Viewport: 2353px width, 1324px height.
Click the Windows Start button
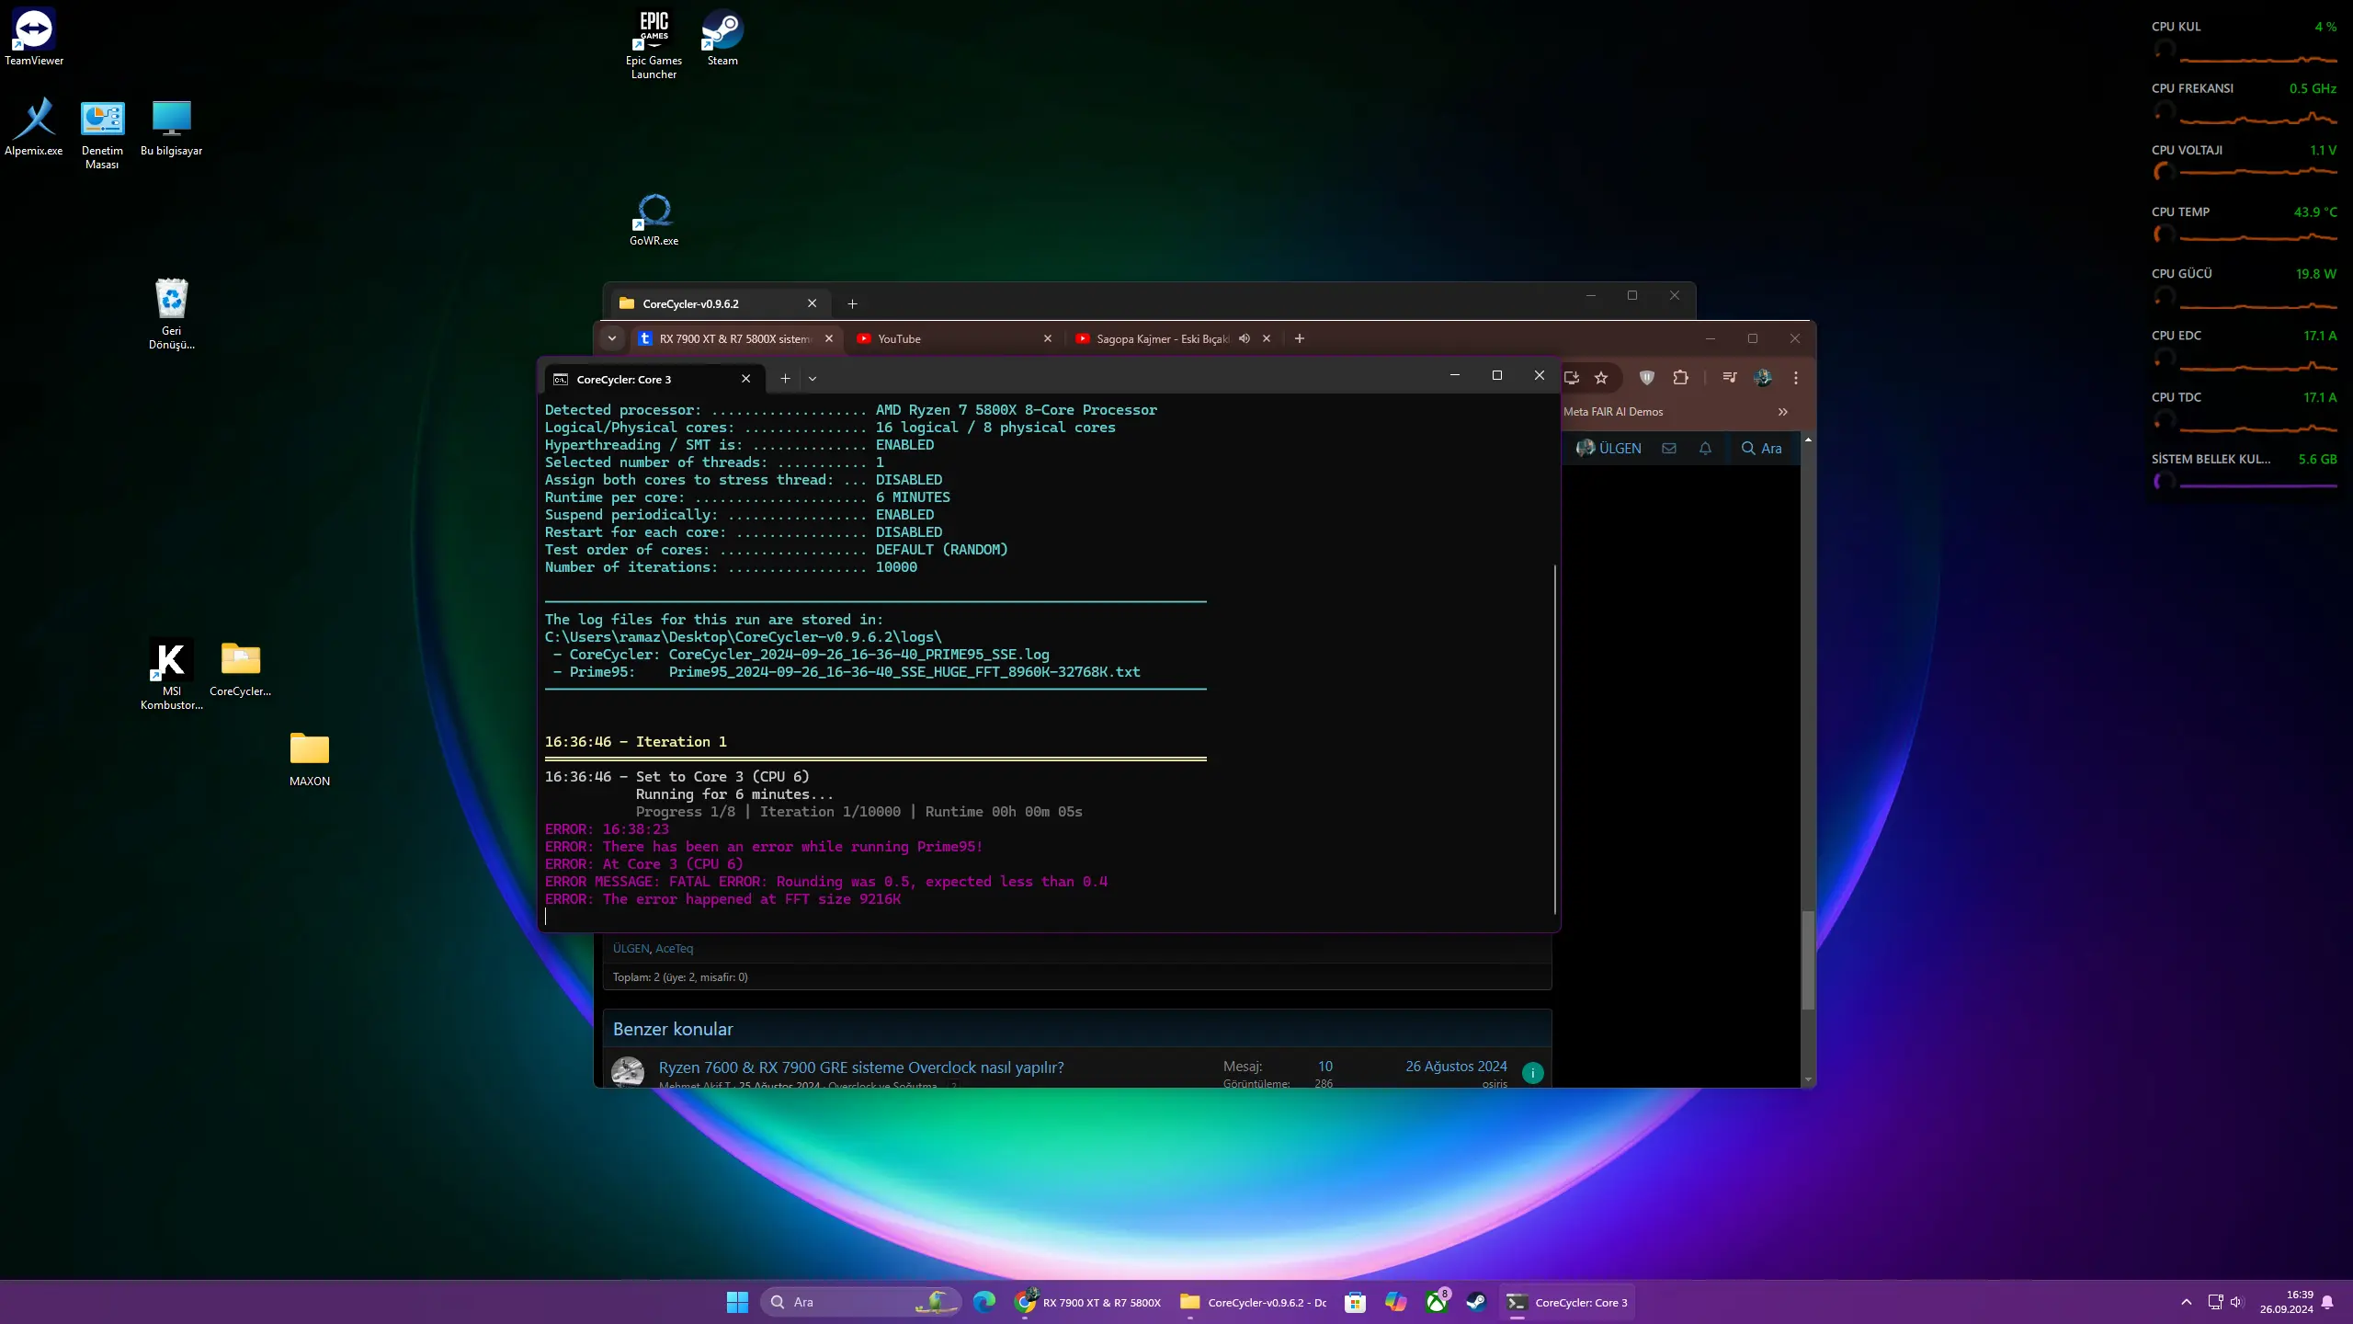pos(737,1302)
